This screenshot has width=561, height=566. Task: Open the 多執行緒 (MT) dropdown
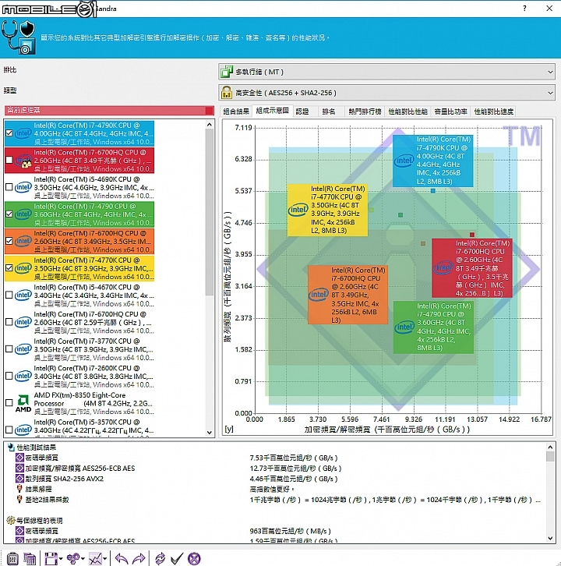(x=386, y=72)
